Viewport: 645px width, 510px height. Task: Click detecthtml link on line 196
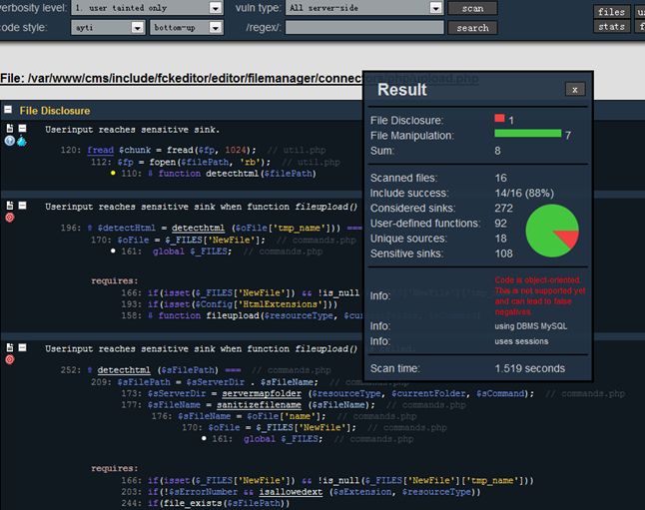pyautogui.click(x=199, y=228)
